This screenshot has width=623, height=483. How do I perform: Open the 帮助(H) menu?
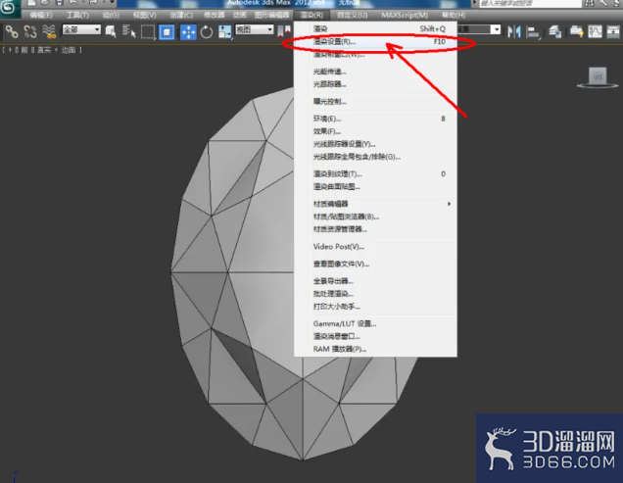point(454,15)
